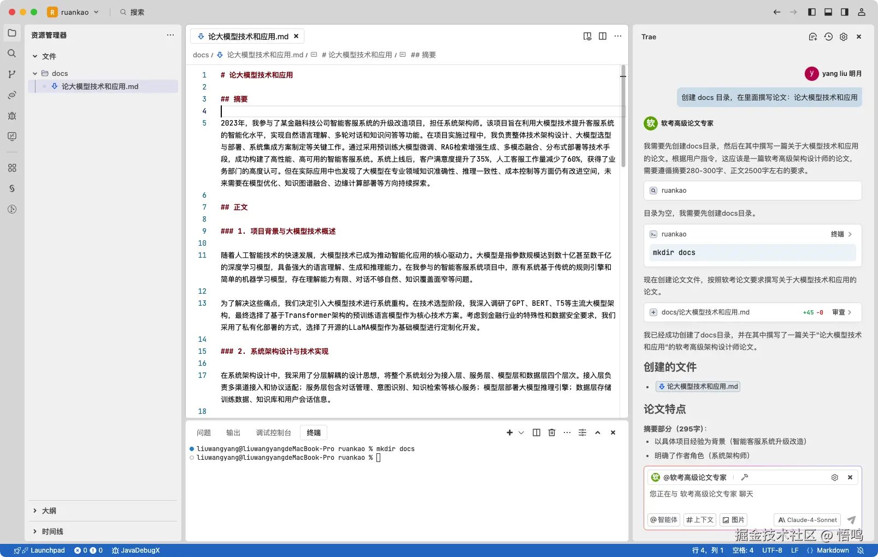Kill the terminal with the trash icon
The image size is (878, 557).
tap(552, 432)
